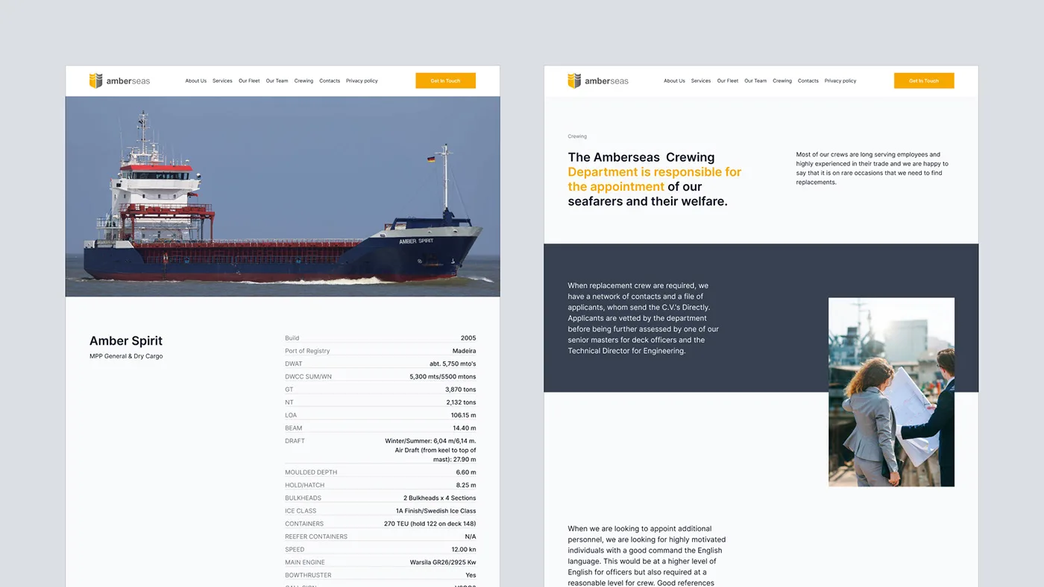This screenshot has height=587, width=1044.
Task: Click the Build value 2005
Action: tap(468, 338)
